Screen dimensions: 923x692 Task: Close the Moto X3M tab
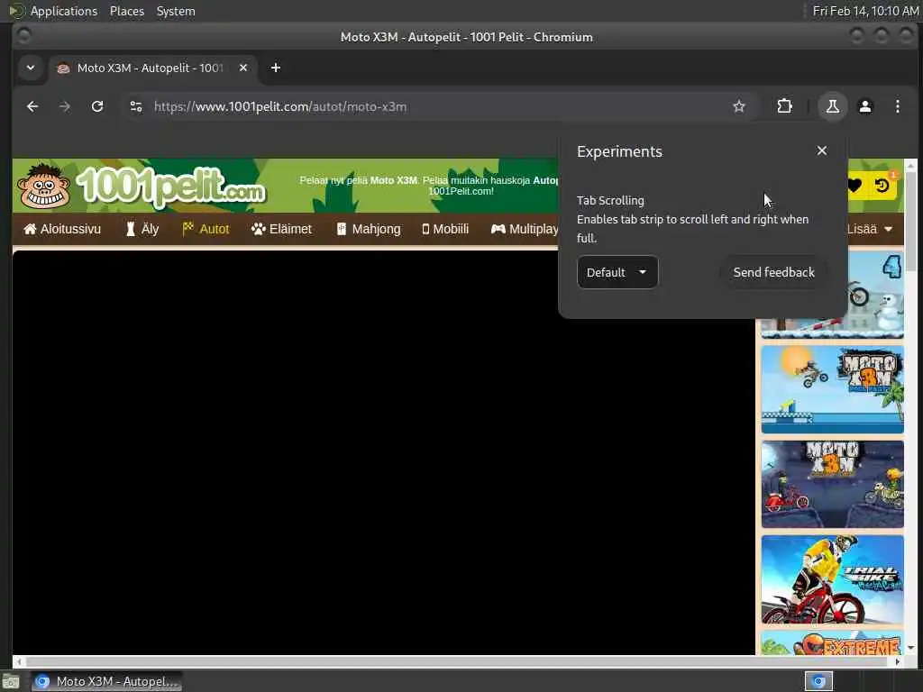(243, 68)
